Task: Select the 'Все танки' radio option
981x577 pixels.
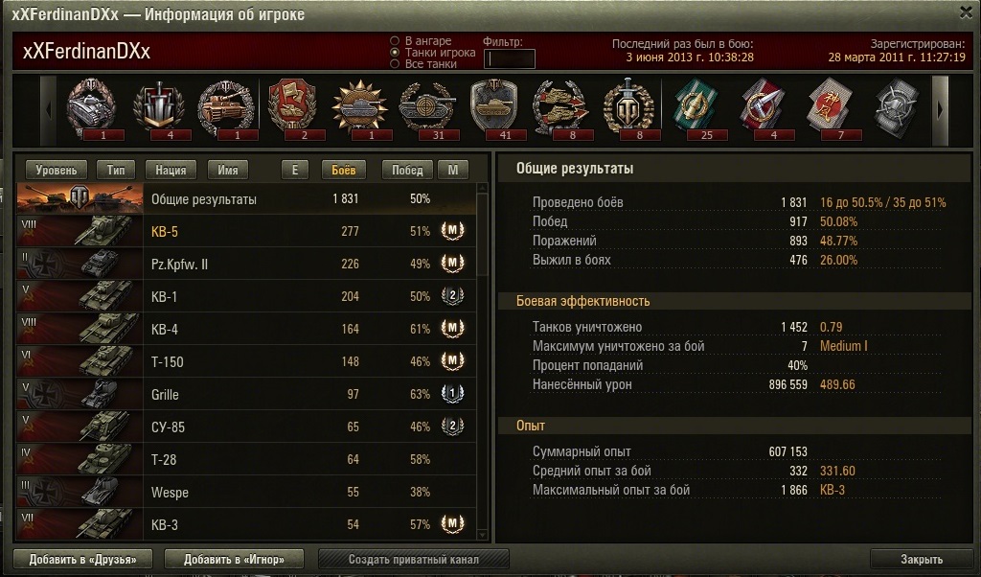Action: point(395,64)
